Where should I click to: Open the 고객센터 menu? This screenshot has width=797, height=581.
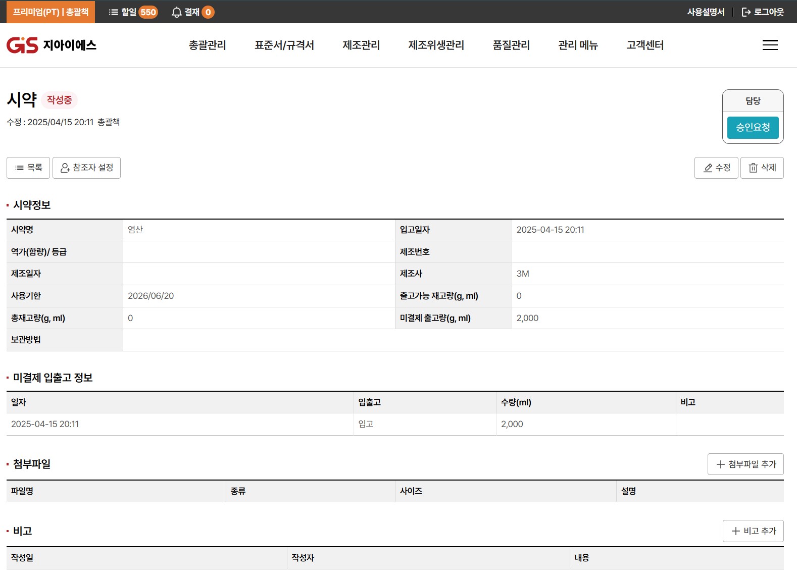(645, 45)
